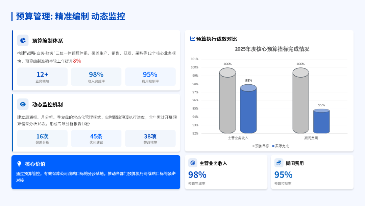Select the 95% 费用控制率 stat card
This screenshot has width=365, height=206.
pyautogui.click(x=150, y=77)
